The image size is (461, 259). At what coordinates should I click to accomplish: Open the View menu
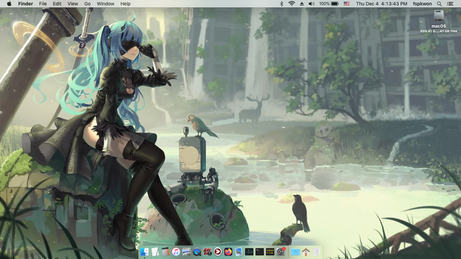point(73,4)
